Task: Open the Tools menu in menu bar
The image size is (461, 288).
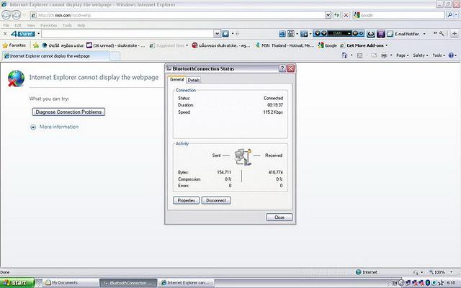Action: click(x=67, y=25)
